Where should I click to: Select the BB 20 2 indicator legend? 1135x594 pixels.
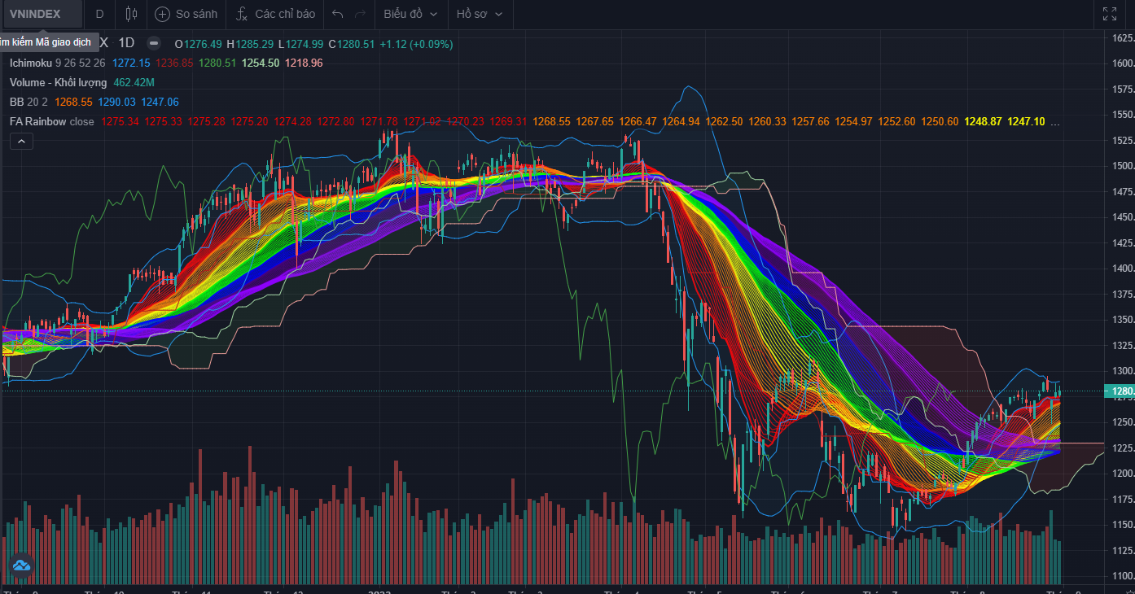pos(28,102)
